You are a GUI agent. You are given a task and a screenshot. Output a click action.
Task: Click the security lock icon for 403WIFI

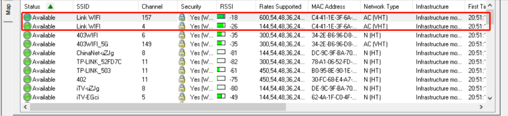[x=182, y=35]
